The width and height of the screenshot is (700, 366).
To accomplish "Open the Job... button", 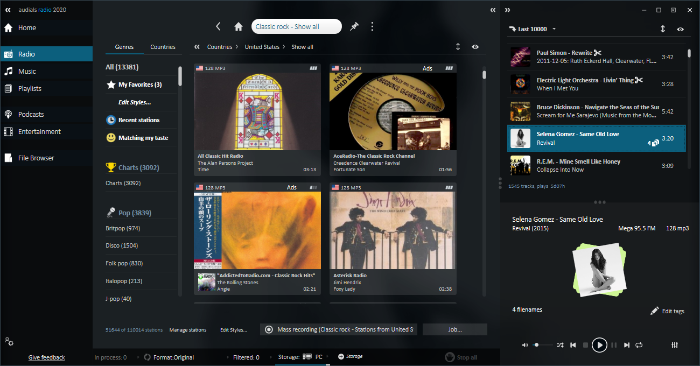I will click(455, 329).
